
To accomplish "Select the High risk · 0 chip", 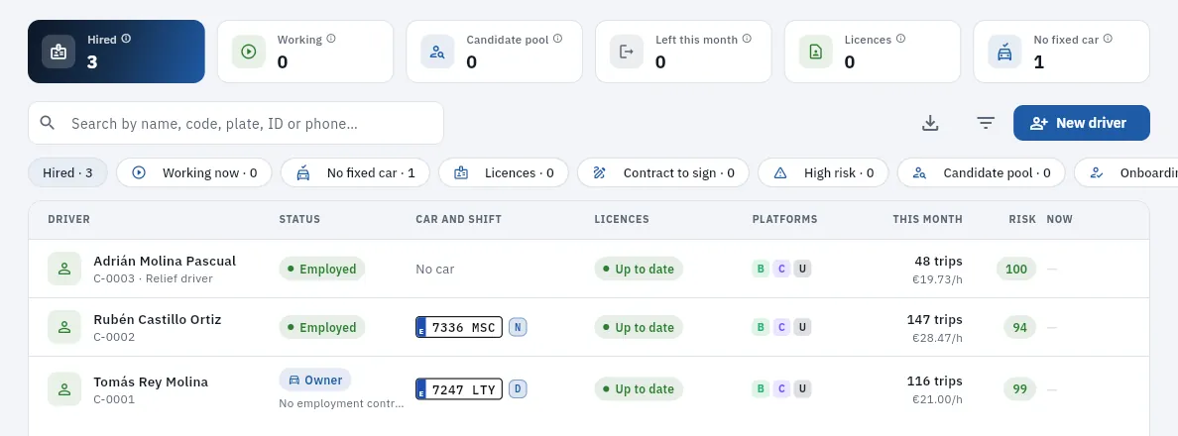I will [x=823, y=172].
